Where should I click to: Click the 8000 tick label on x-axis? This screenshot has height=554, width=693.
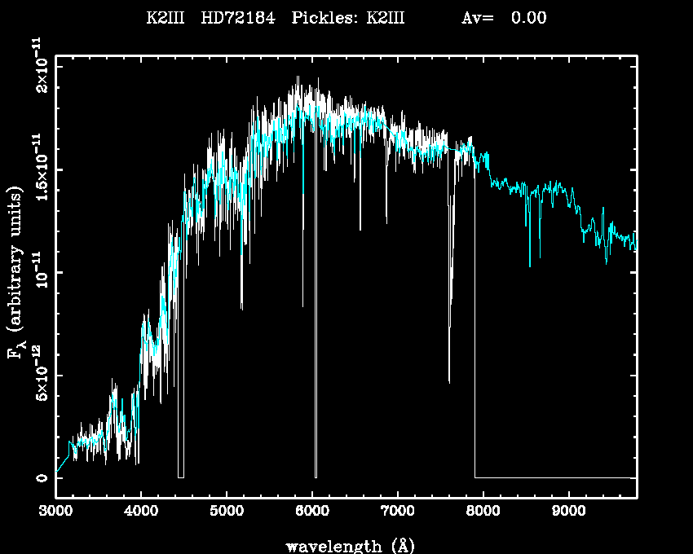point(483,512)
